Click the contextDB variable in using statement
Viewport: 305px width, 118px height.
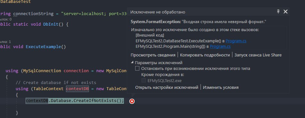[x=78, y=89]
